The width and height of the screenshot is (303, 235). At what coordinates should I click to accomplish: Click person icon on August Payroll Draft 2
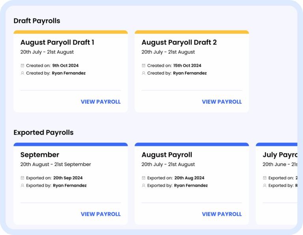144,73
